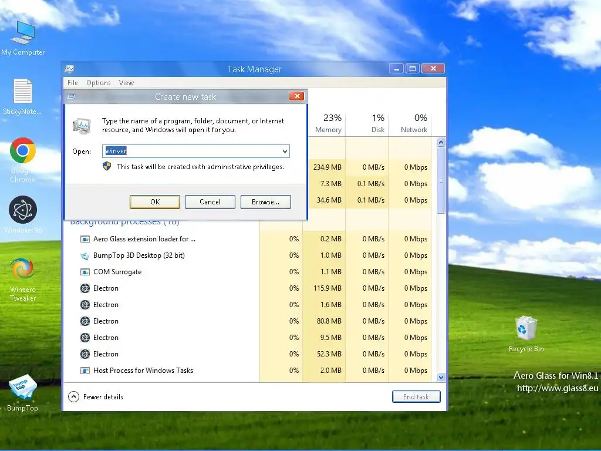Click Cancel in Create new task
Screen dimensions: 601x451
[210, 202]
